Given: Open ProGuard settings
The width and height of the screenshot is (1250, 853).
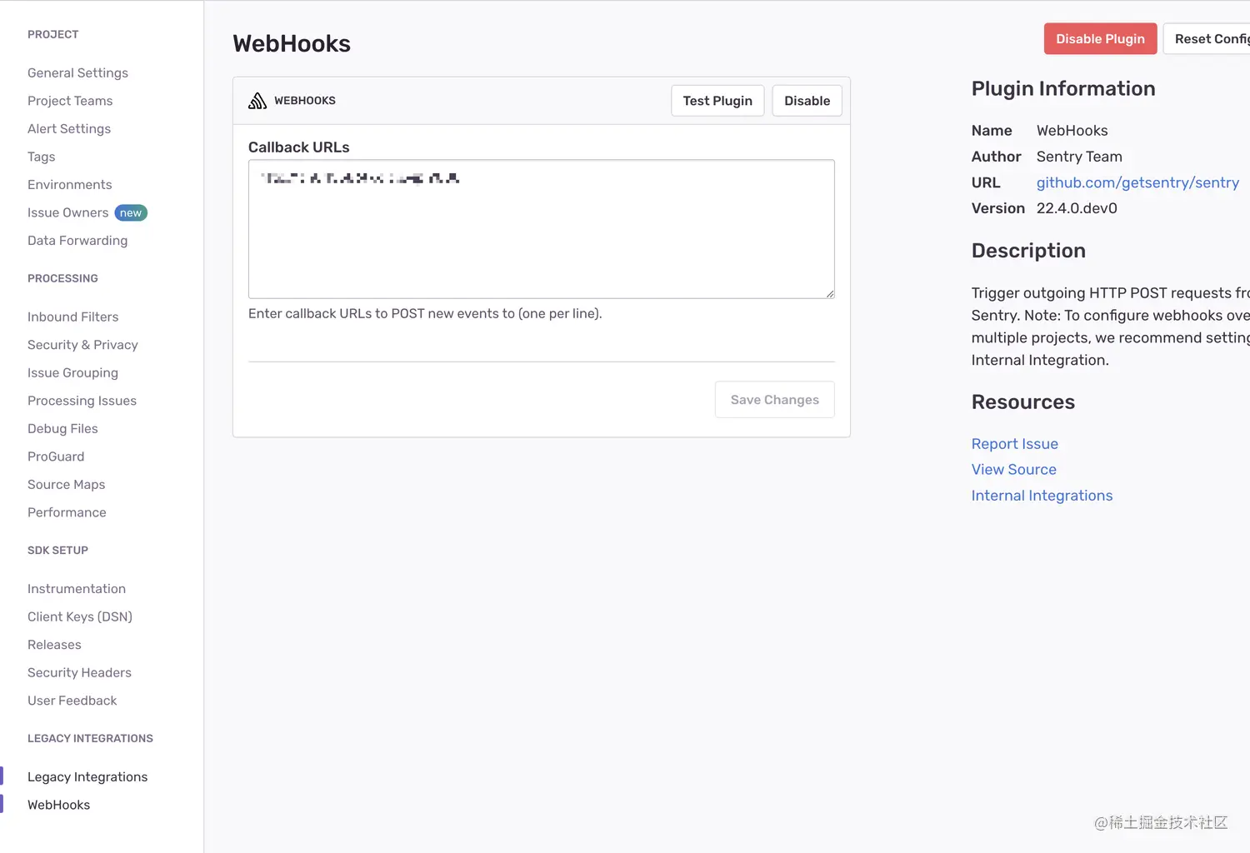Looking at the screenshot, I should (x=56, y=456).
